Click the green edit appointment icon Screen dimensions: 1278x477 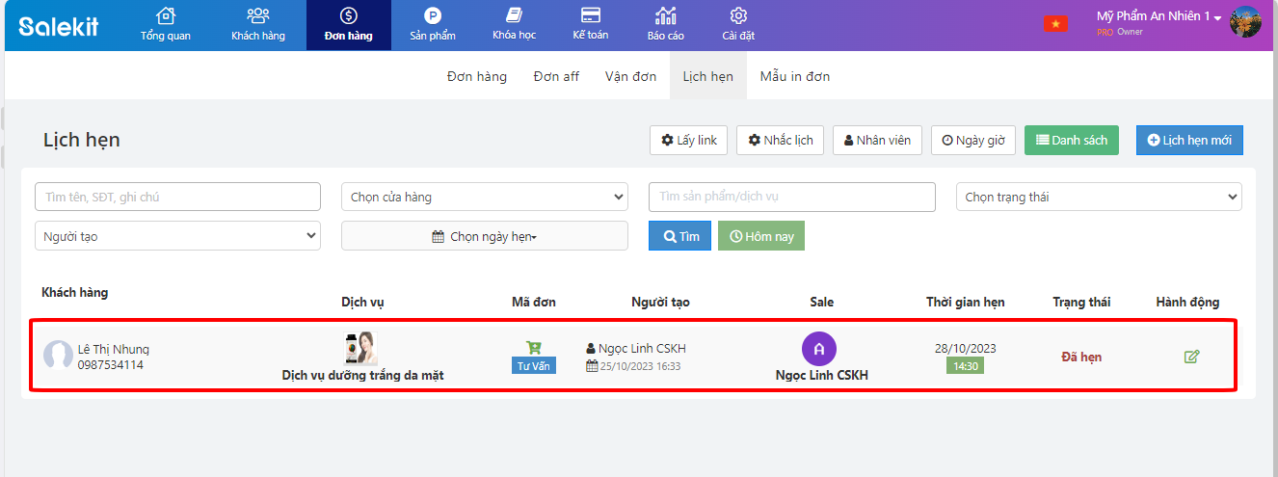tap(1191, 357)
